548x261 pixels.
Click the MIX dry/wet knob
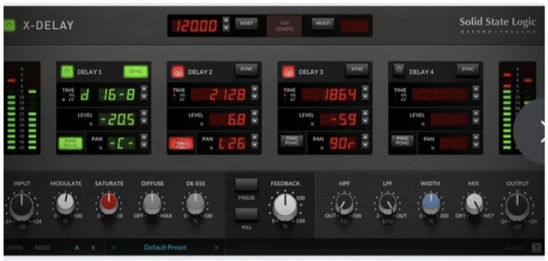pyautogui.click(x=474, y=204)
